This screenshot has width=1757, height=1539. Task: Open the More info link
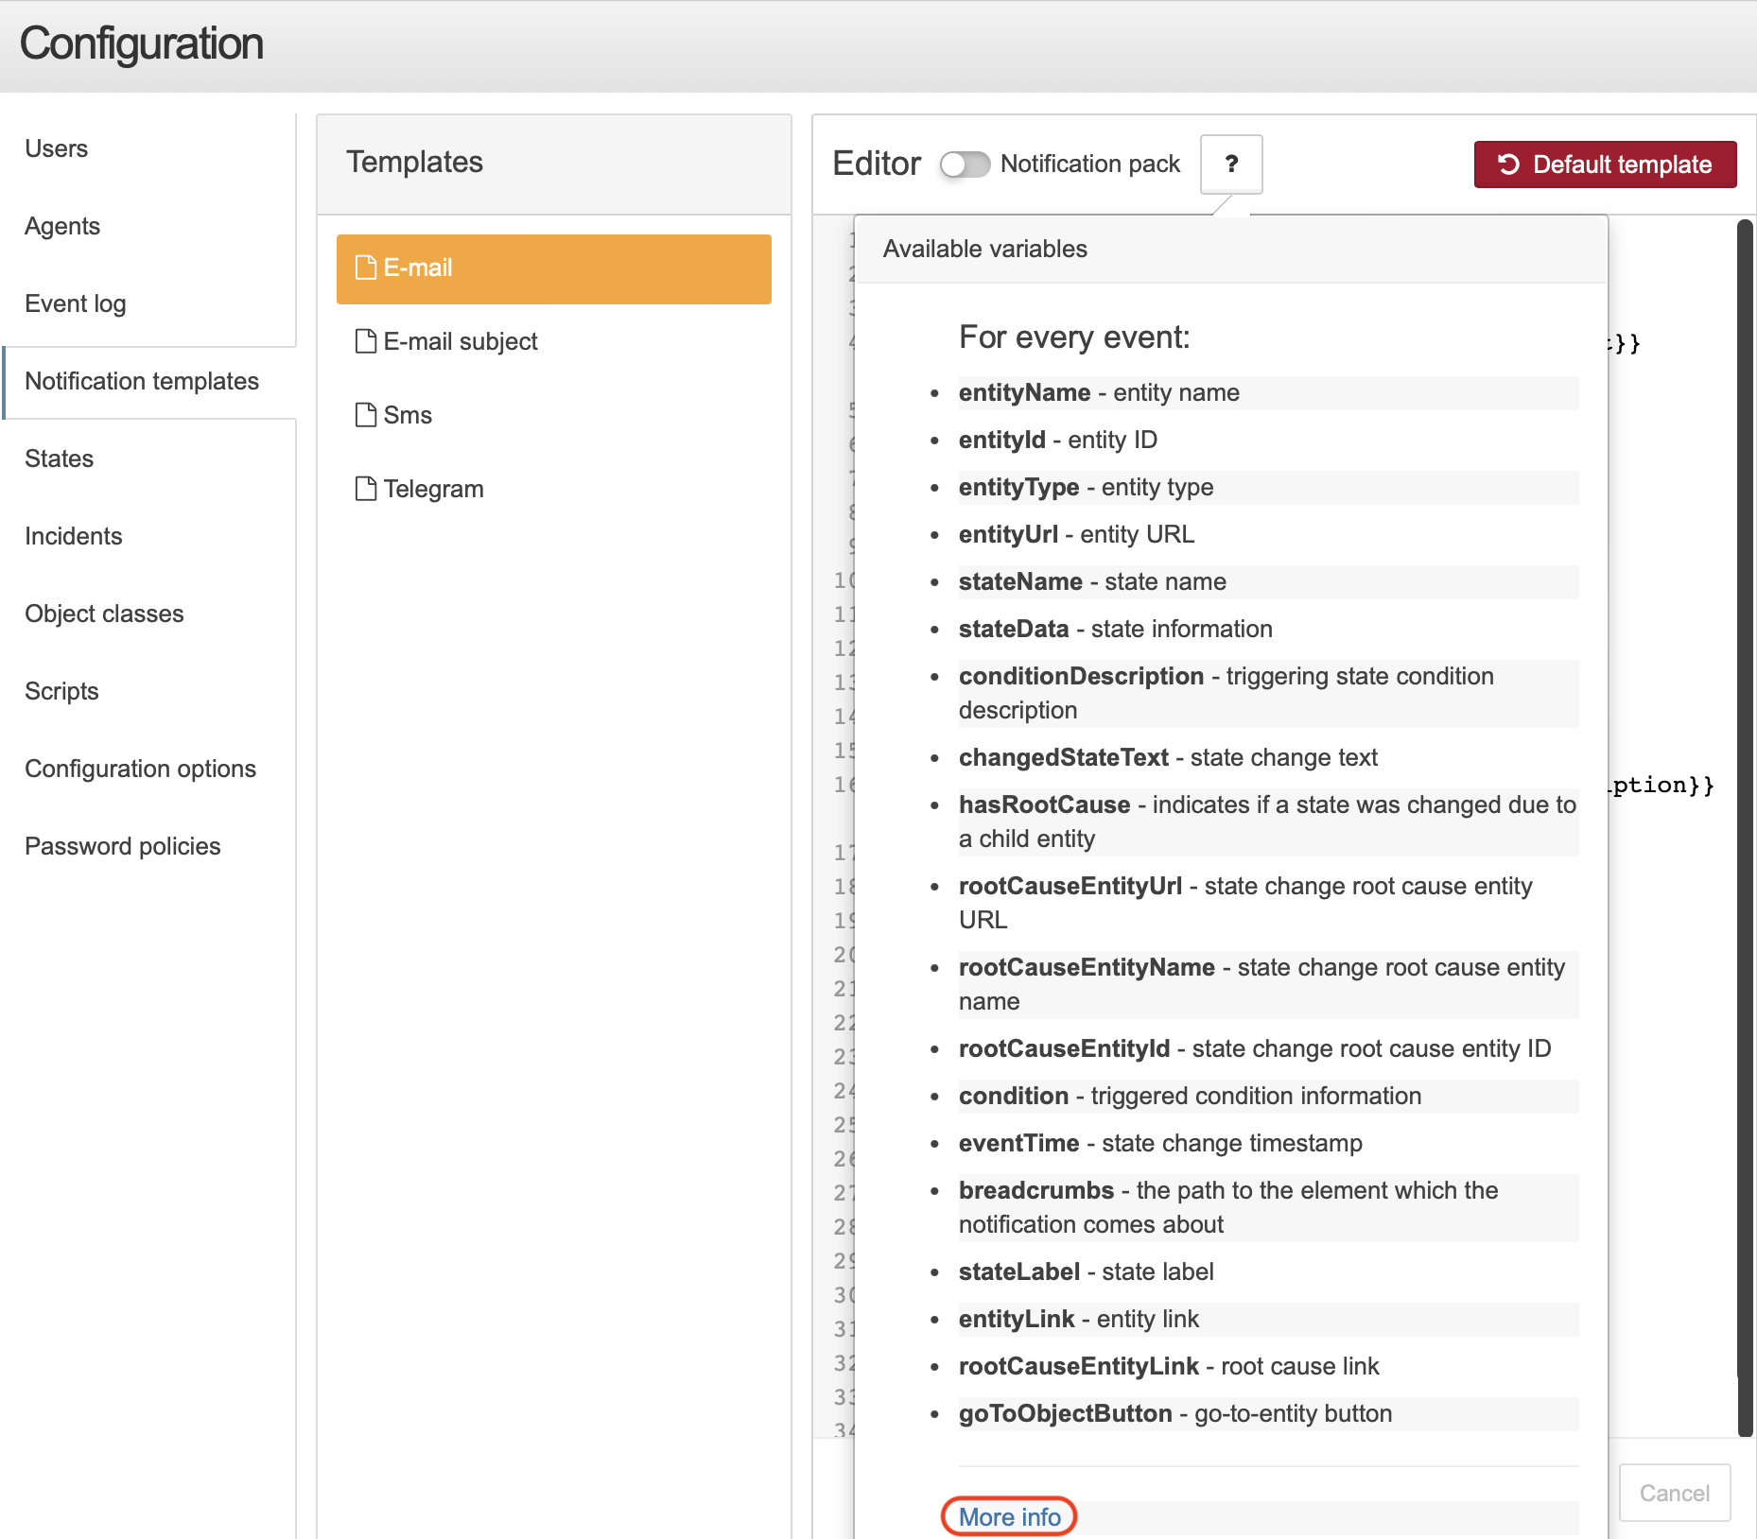[1009, 1516]
